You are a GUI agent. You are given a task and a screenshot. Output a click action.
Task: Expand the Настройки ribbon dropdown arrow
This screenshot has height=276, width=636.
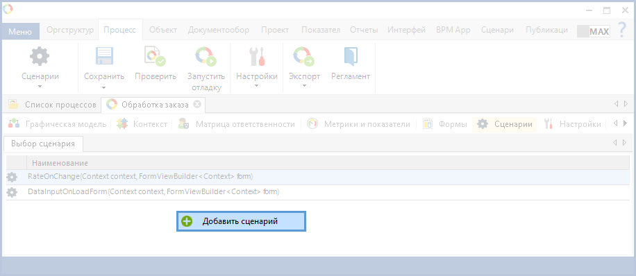click(x=257, y=86)
